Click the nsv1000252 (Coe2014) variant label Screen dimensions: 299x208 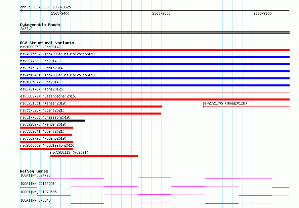(40, 47)
